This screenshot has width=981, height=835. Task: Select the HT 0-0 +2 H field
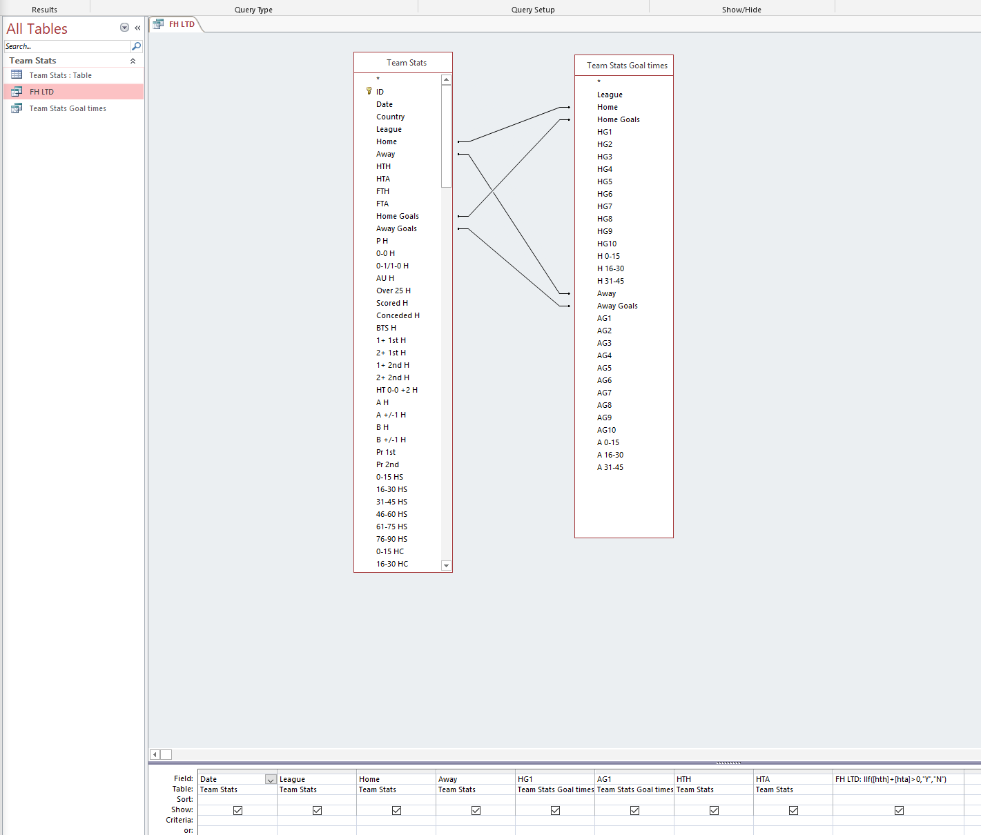click(397, 390)
